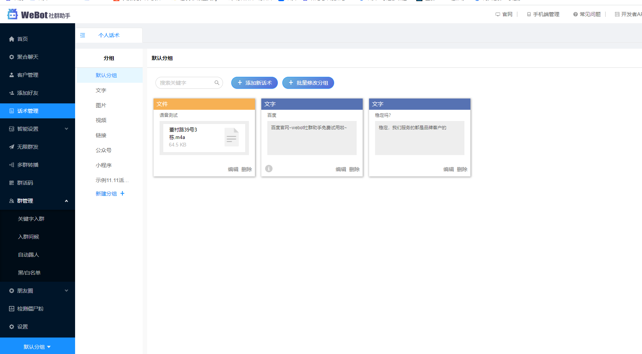Click the search magnifier icon

click(x=217, y=83)
